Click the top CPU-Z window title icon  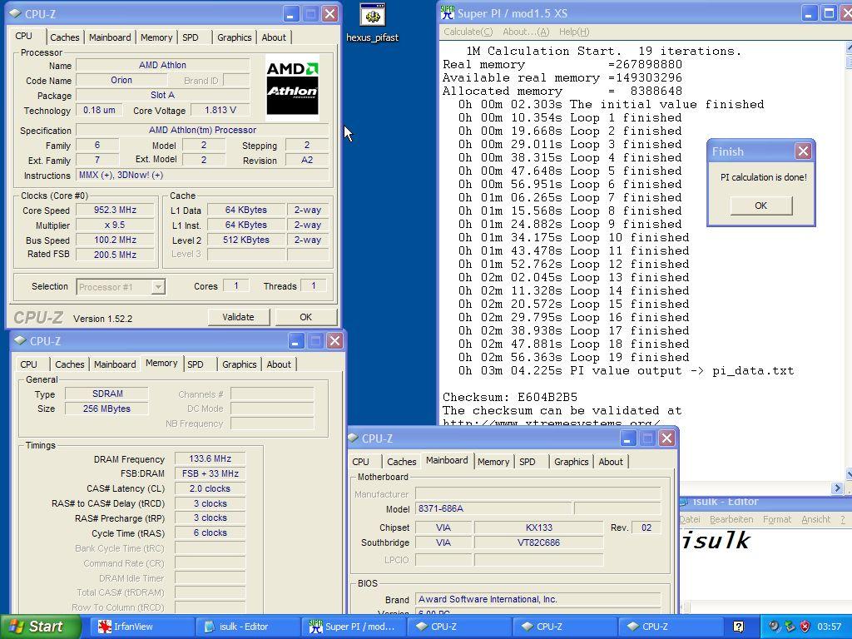click(17, 13)
